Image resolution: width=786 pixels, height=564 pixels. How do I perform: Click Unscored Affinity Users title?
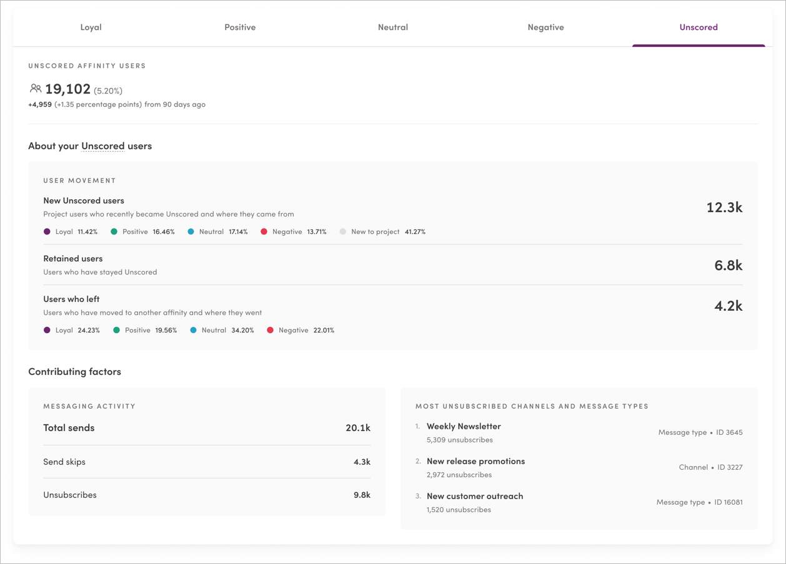(87, 66)
